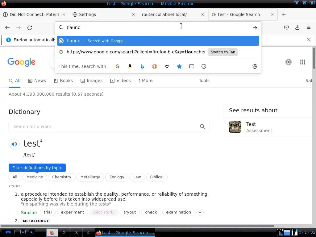Open Test Assessment result thumbnail
Image resolution: width=316 pixels, height=237 pixels.
[235, 127]
